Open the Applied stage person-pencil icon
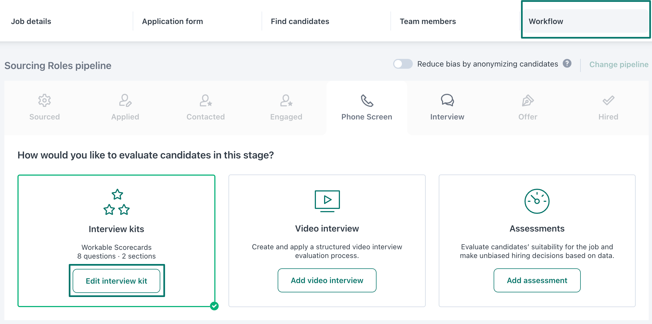The width and height of the screenshot is (652, 324). coord(125,101)
